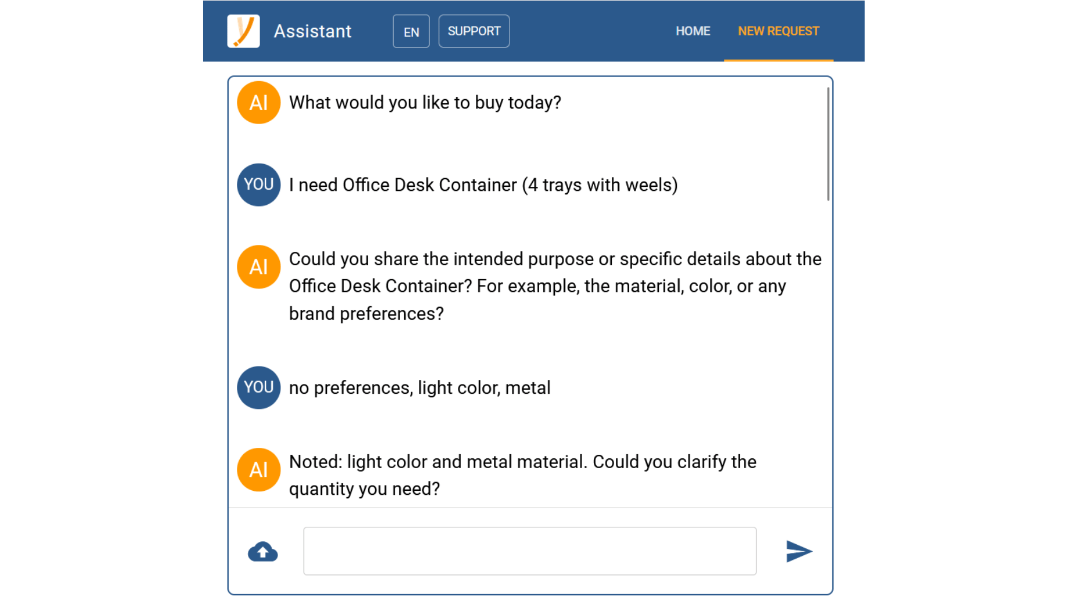Click first AI avatar beside greeting
Image resolution: width=1068 pixels, height=601 pixels.
(259, 103)
